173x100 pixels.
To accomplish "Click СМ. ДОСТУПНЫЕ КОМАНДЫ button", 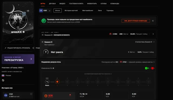I will [136, 21].
